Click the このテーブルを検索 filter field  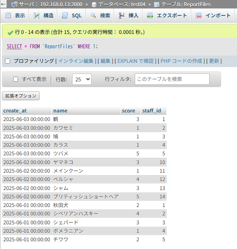(x=172, y=79)
